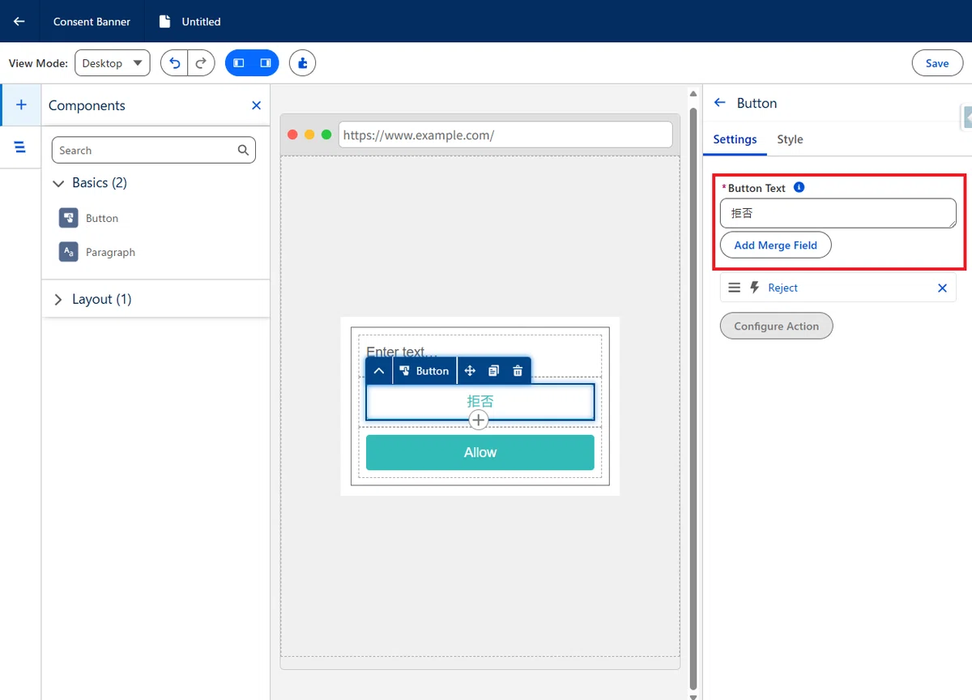Click the Button Text input field
Viewport: 972px width, 700px height.
click(x=838, y=214)
